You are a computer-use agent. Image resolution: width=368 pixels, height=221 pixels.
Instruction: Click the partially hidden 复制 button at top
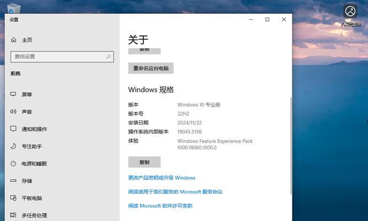pos(145,51)
